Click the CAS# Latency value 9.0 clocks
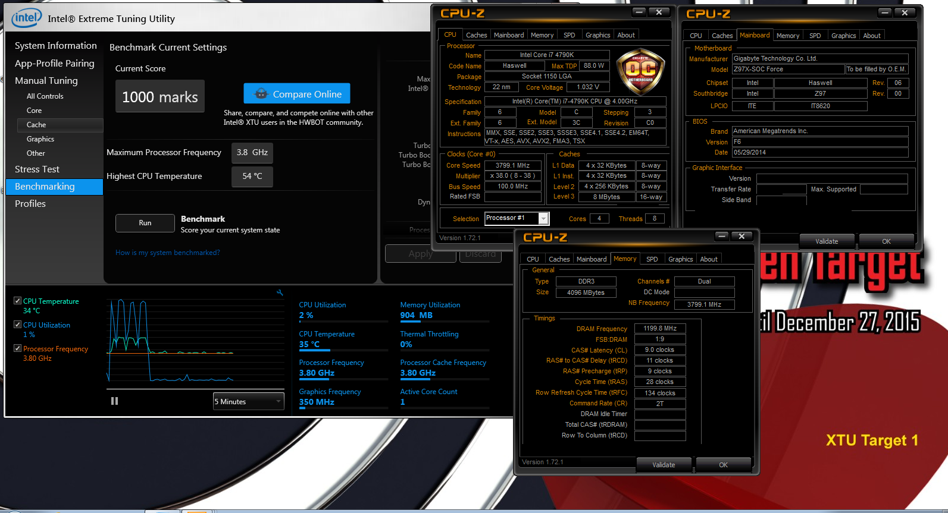The image size is (948, 513). [660, 350]
